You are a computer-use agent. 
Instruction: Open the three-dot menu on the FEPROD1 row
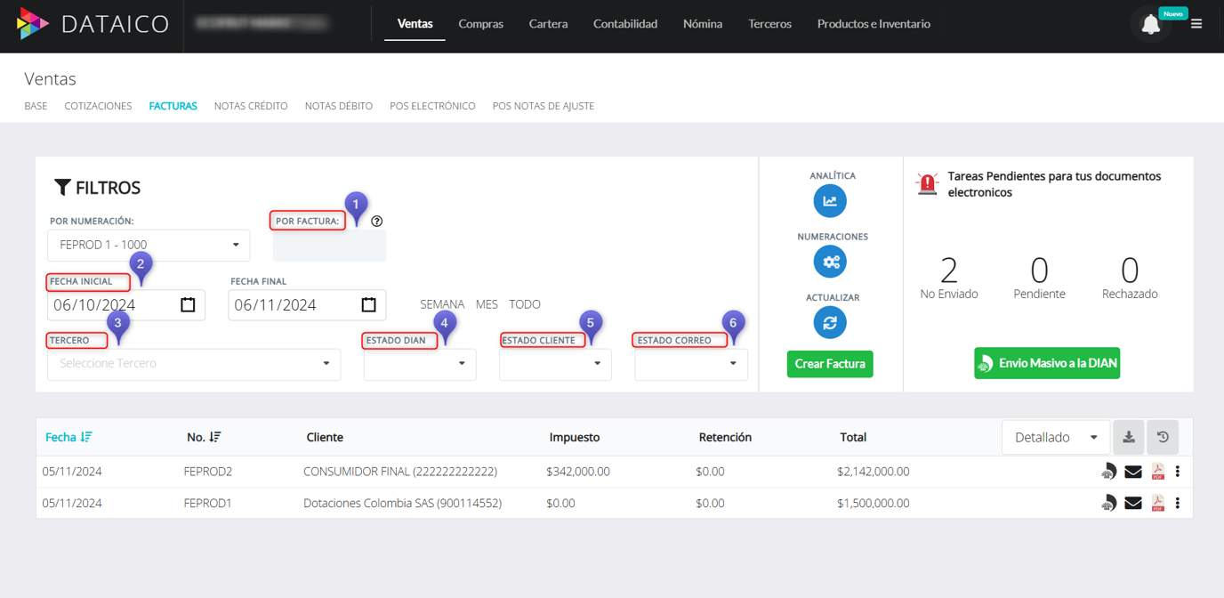1178,502
